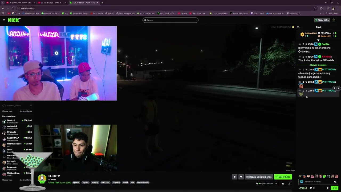Open Grand Theft Auto V (GTA) category link
The height and width of the screenshot is (192, 341).
pos(60,183)
